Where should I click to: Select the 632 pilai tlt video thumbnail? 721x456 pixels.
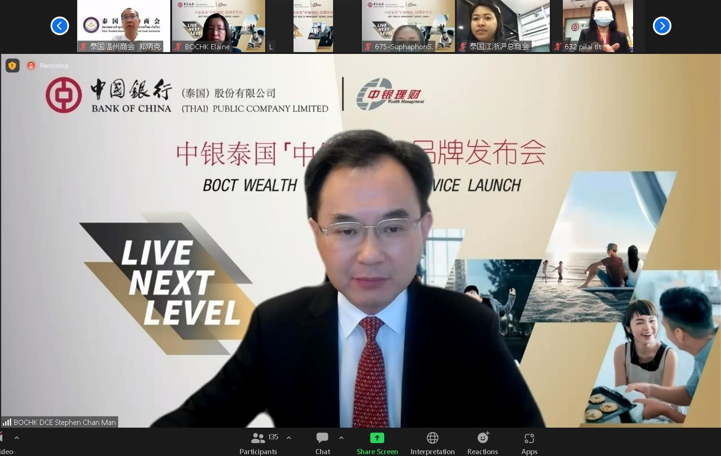coord(598,26)
